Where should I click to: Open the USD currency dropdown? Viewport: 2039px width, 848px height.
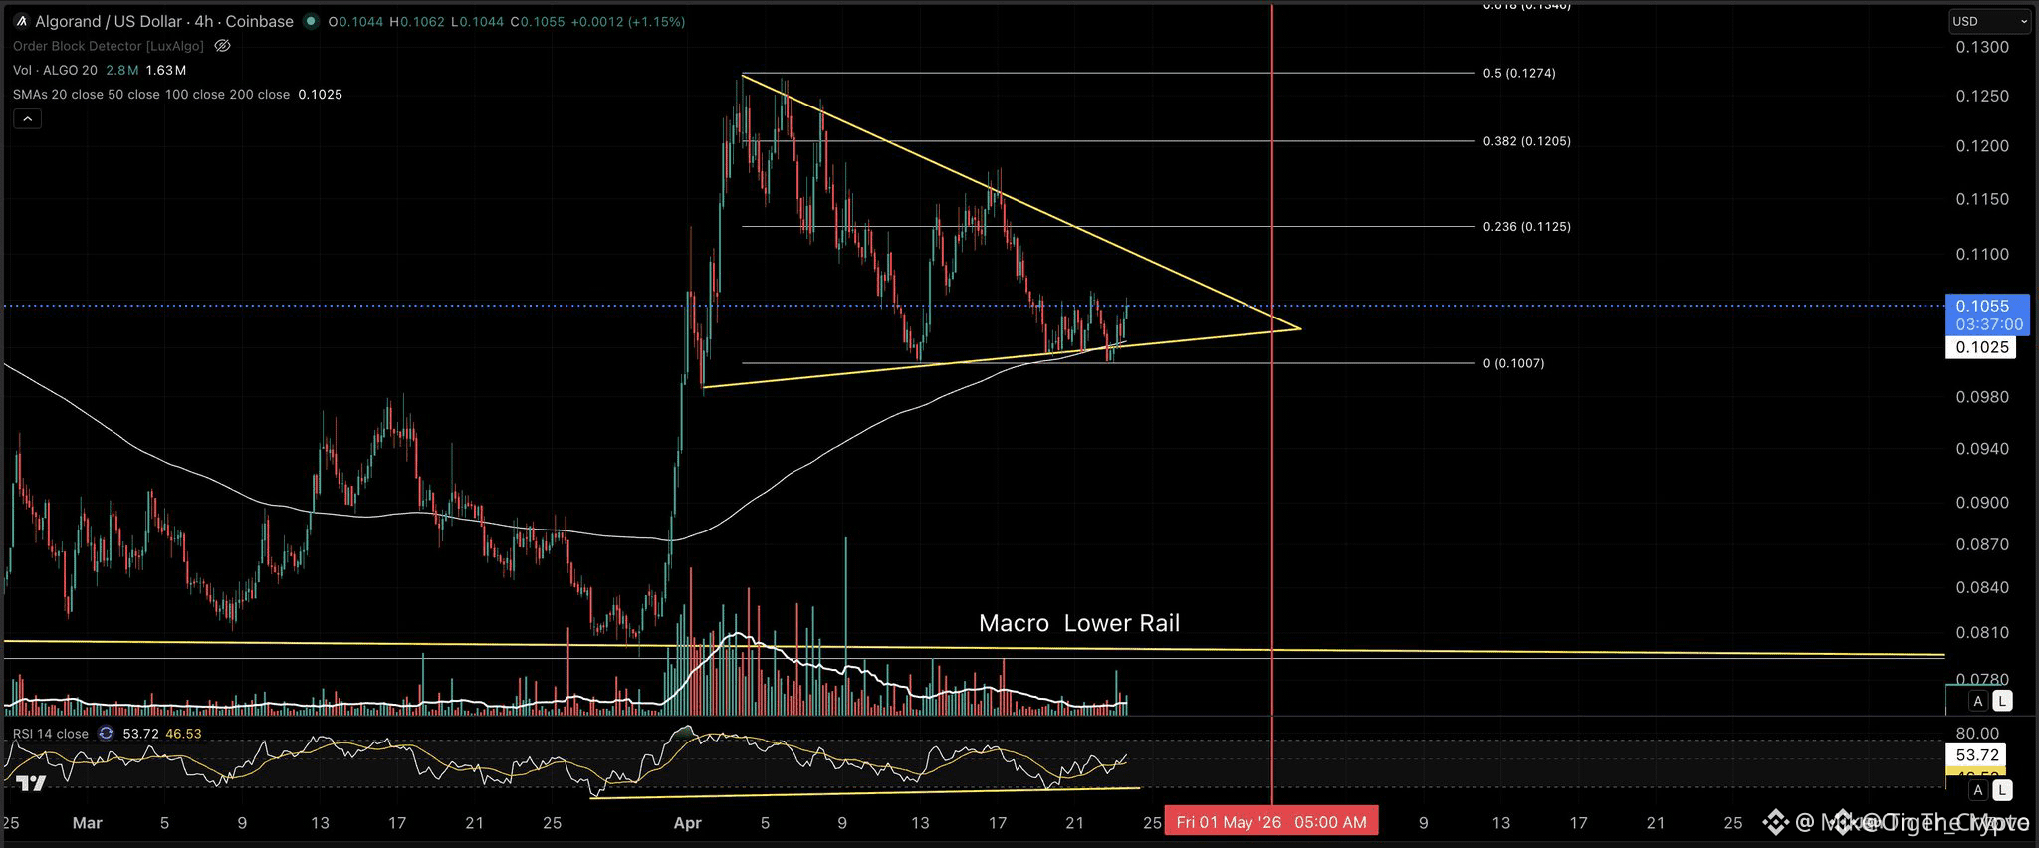(x=1990, y=21)
